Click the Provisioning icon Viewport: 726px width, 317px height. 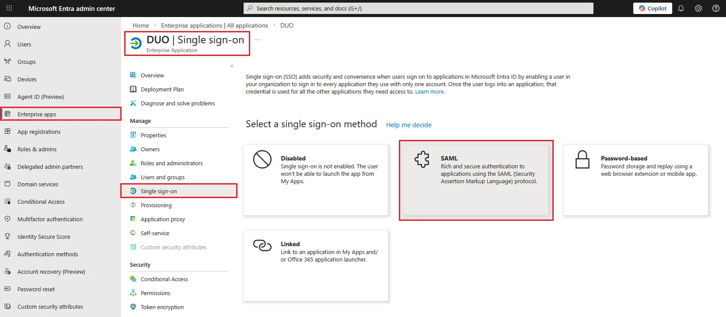click(x=133, y=205)
